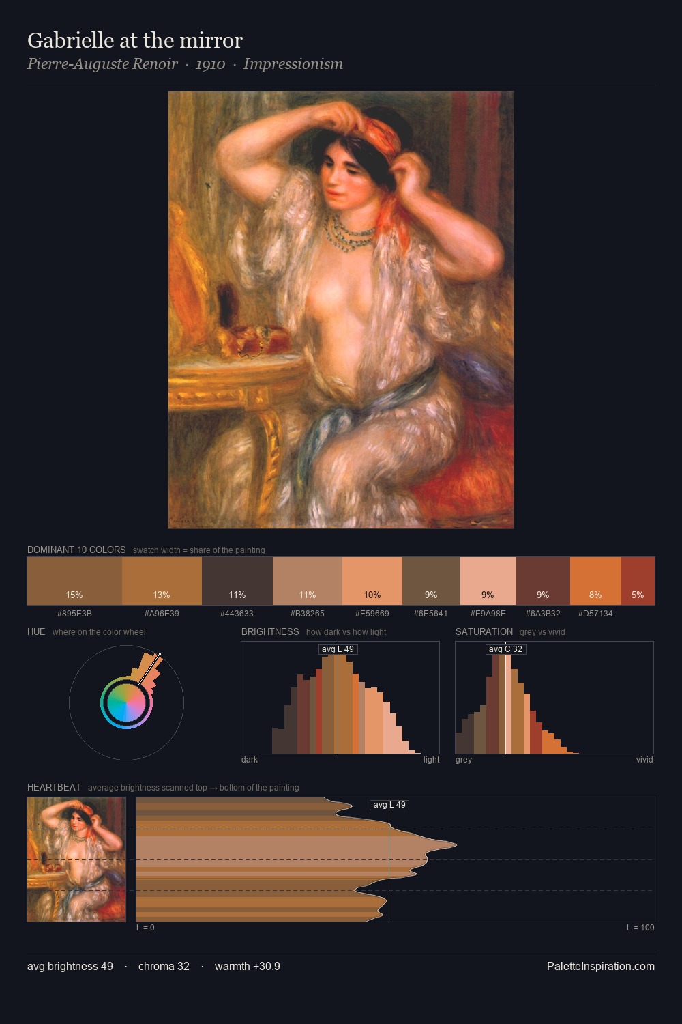Select the #A96E39 13% color swatch

tap(162, 581)
